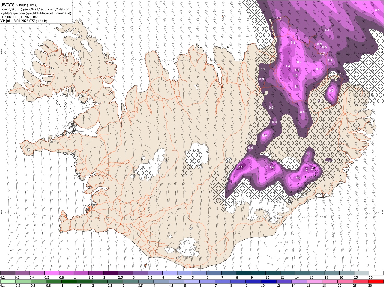Click the '9' label in the bottom legend row

247,286
